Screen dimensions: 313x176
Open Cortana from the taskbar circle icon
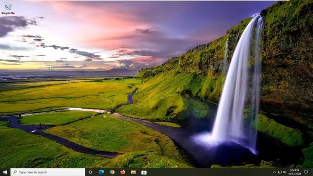click(90, 172)
